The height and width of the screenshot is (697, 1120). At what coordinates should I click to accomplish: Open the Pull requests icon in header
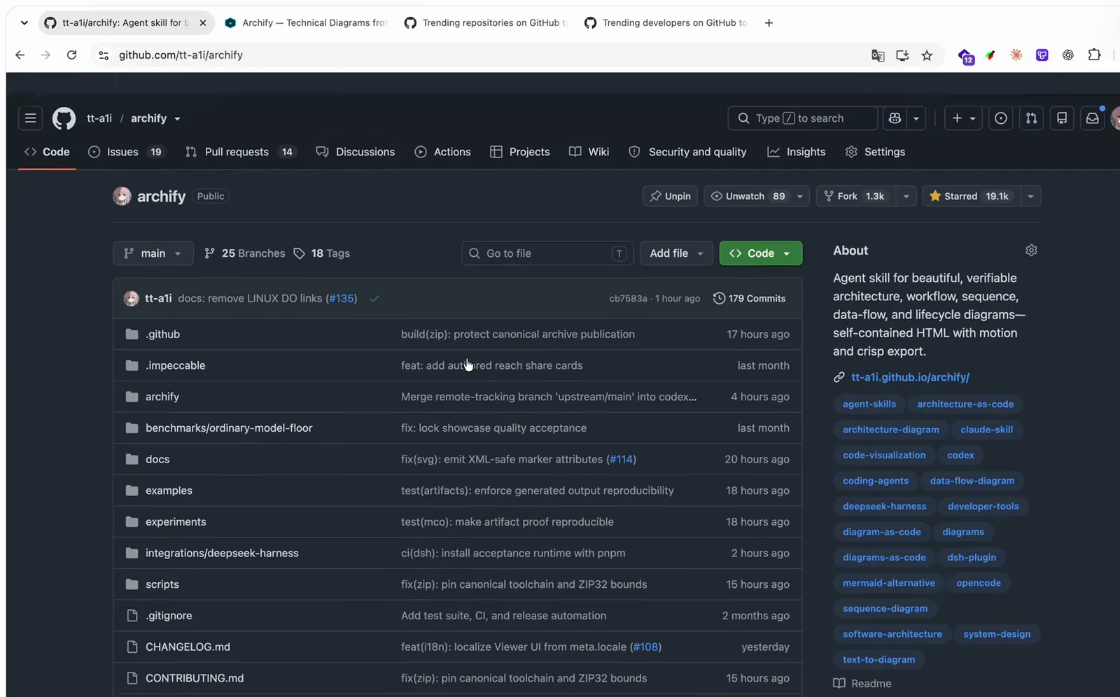click(x=1031, y=118)
